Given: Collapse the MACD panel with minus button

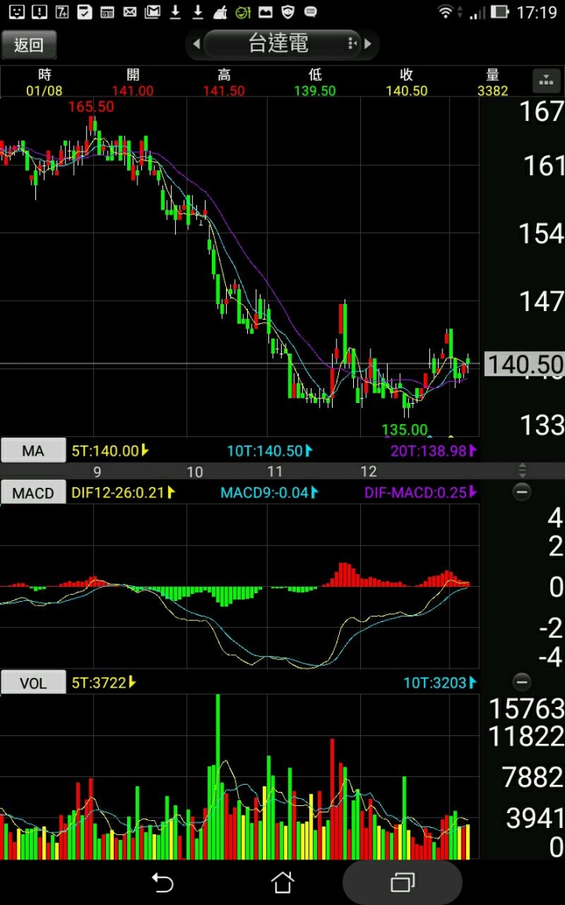Looking at the screenshot, I should [523, 492].
